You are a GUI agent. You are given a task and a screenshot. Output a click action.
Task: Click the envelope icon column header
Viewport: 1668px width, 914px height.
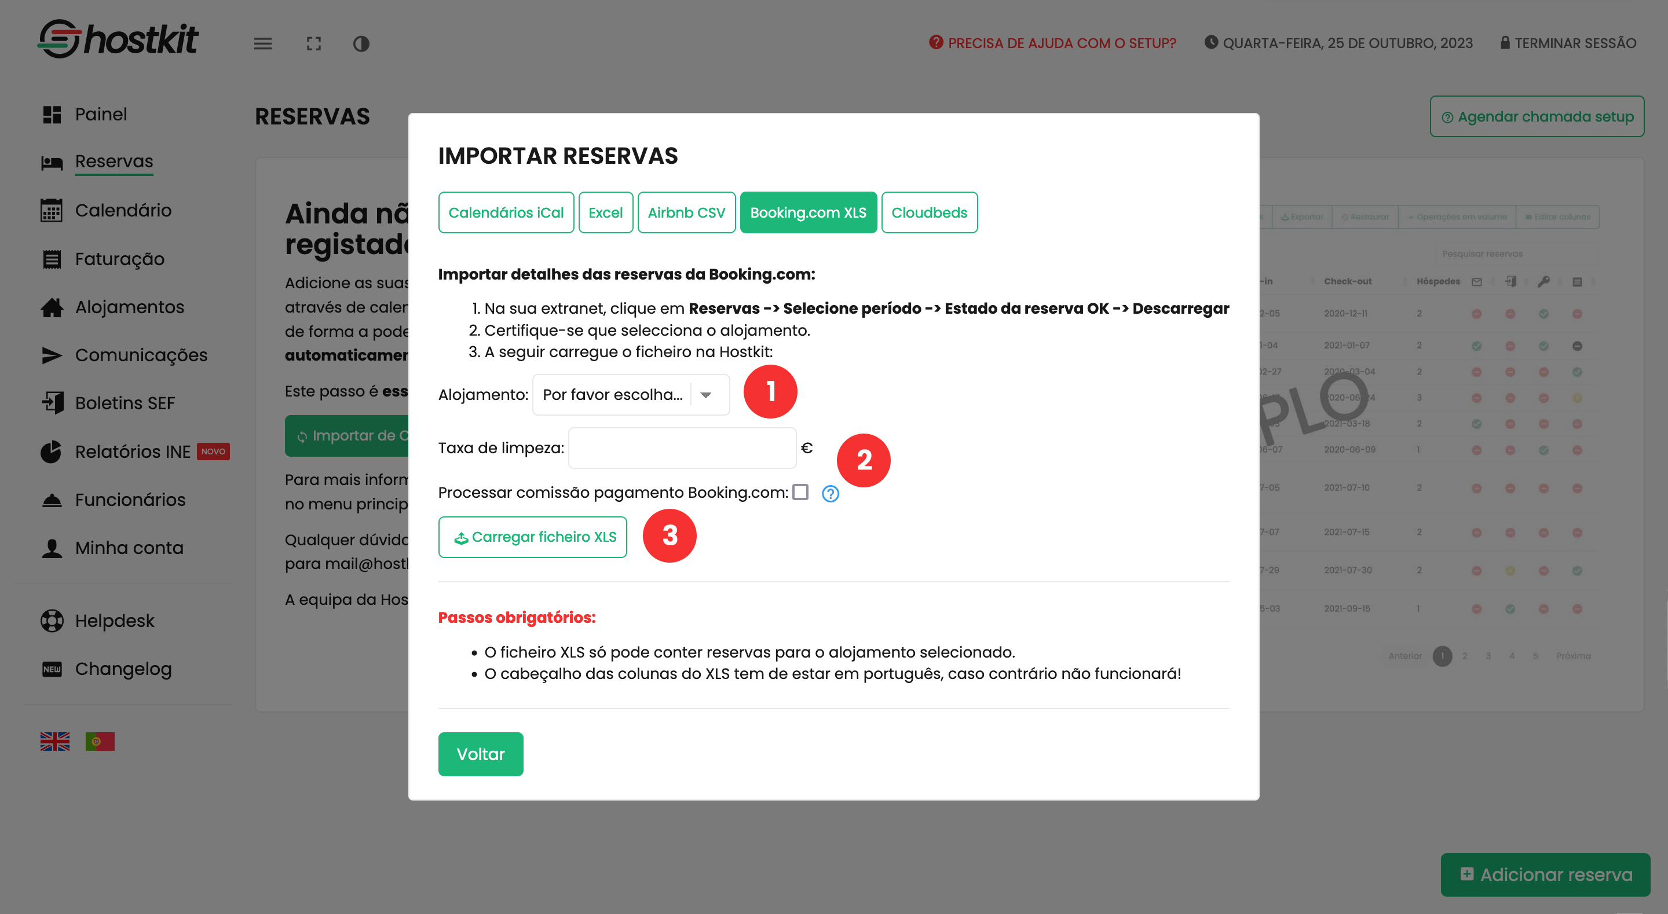pos(1476,281)
